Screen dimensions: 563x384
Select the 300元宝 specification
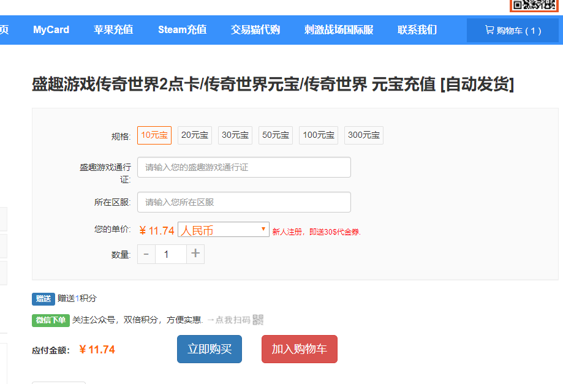coord(364,135)
